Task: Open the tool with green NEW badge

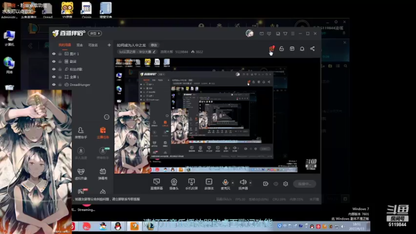Action: coord(103,153)
